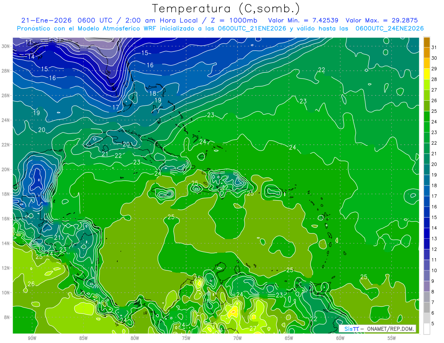This screenshot has width=444, height=343.
Task: Pick the purple swatch between 9 and 10
Action: coord(427,276)
